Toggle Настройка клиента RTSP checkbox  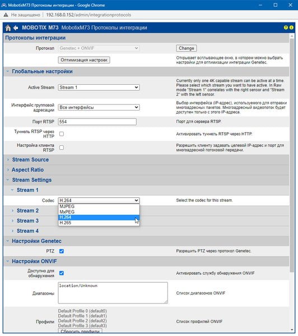pos(62,148)
